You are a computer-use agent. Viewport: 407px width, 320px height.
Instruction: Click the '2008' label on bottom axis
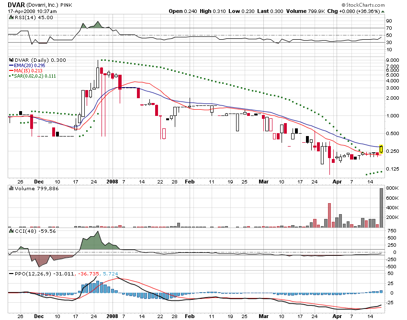click(x=112, y=316)
